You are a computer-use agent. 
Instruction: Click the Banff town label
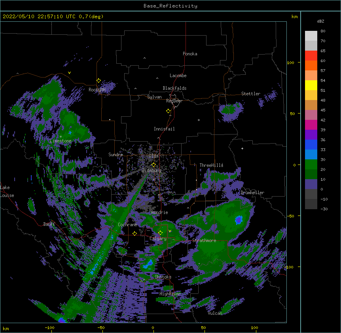[49, 224]
